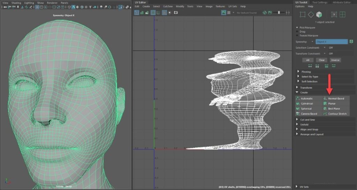This screenshot has height=190, width=357.
Task: Open the Renderer menu in viewport
Action: click(52, 3)
